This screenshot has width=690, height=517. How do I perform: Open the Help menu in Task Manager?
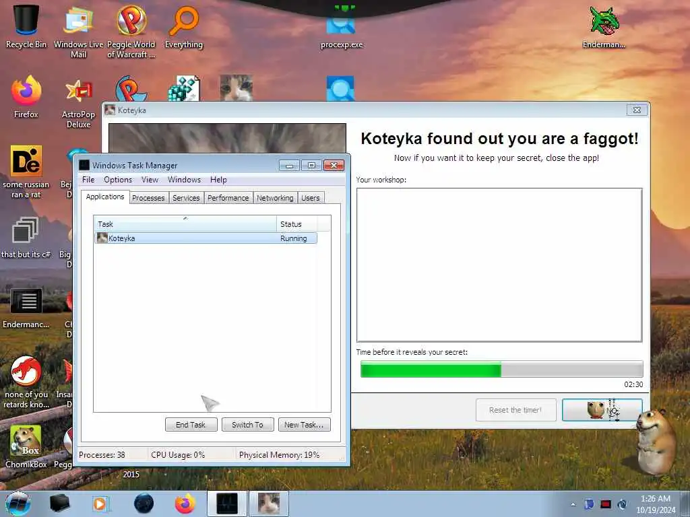pyautogui.click(x=218, y=179)
